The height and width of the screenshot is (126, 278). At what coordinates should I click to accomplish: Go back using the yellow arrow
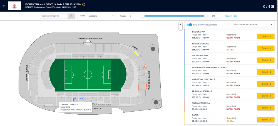(x=4, y=6)
